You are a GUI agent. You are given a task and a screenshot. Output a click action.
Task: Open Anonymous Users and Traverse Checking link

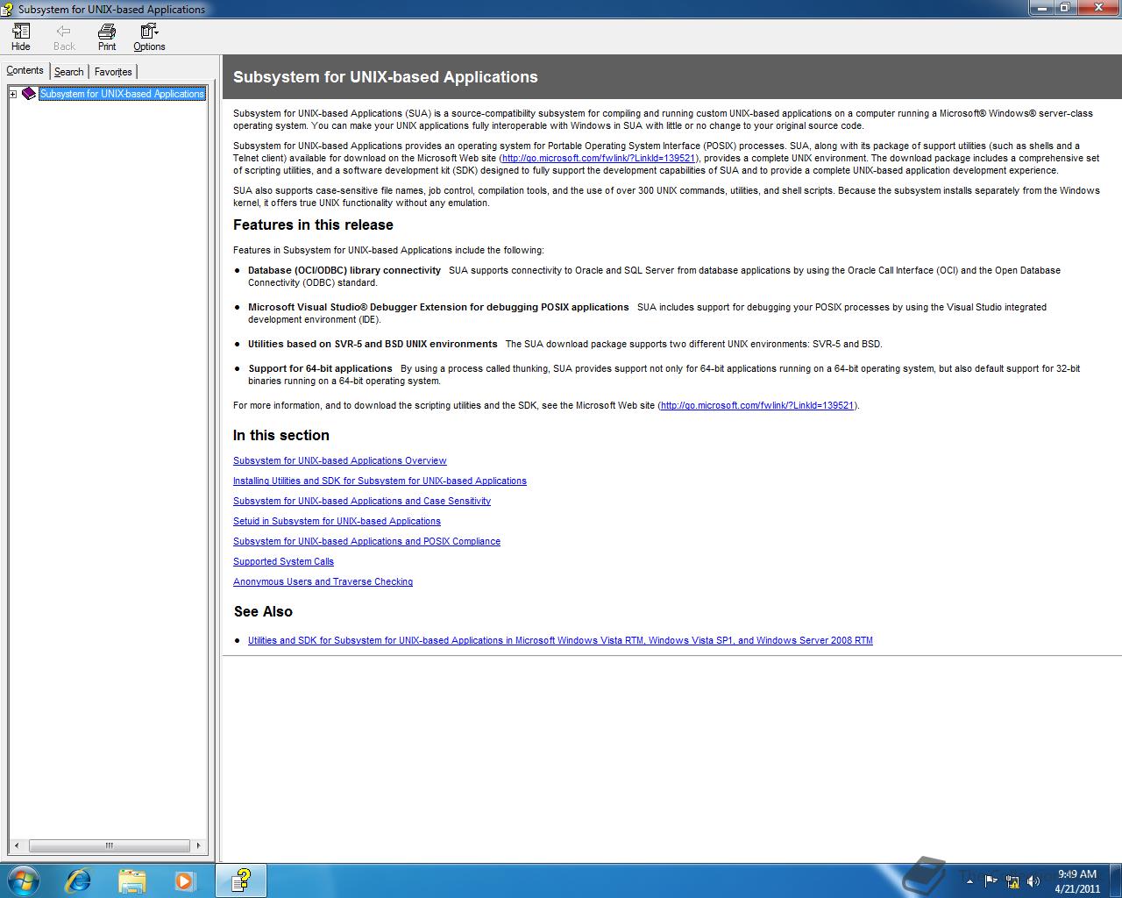[323, 581]
